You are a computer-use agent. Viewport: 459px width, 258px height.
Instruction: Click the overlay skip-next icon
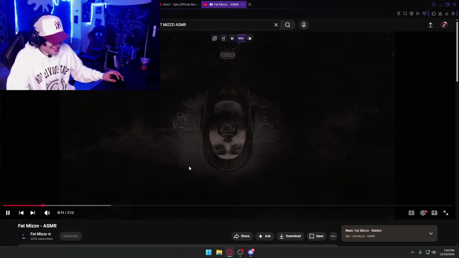232,38
